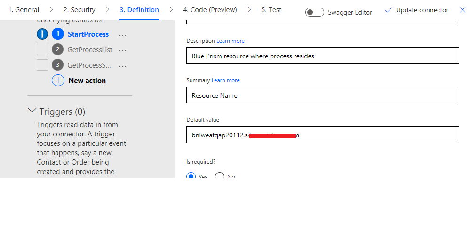Screen dimensions: 470x230
Task: Open the 5. Test tab
Action: click(x=271, y=10)
